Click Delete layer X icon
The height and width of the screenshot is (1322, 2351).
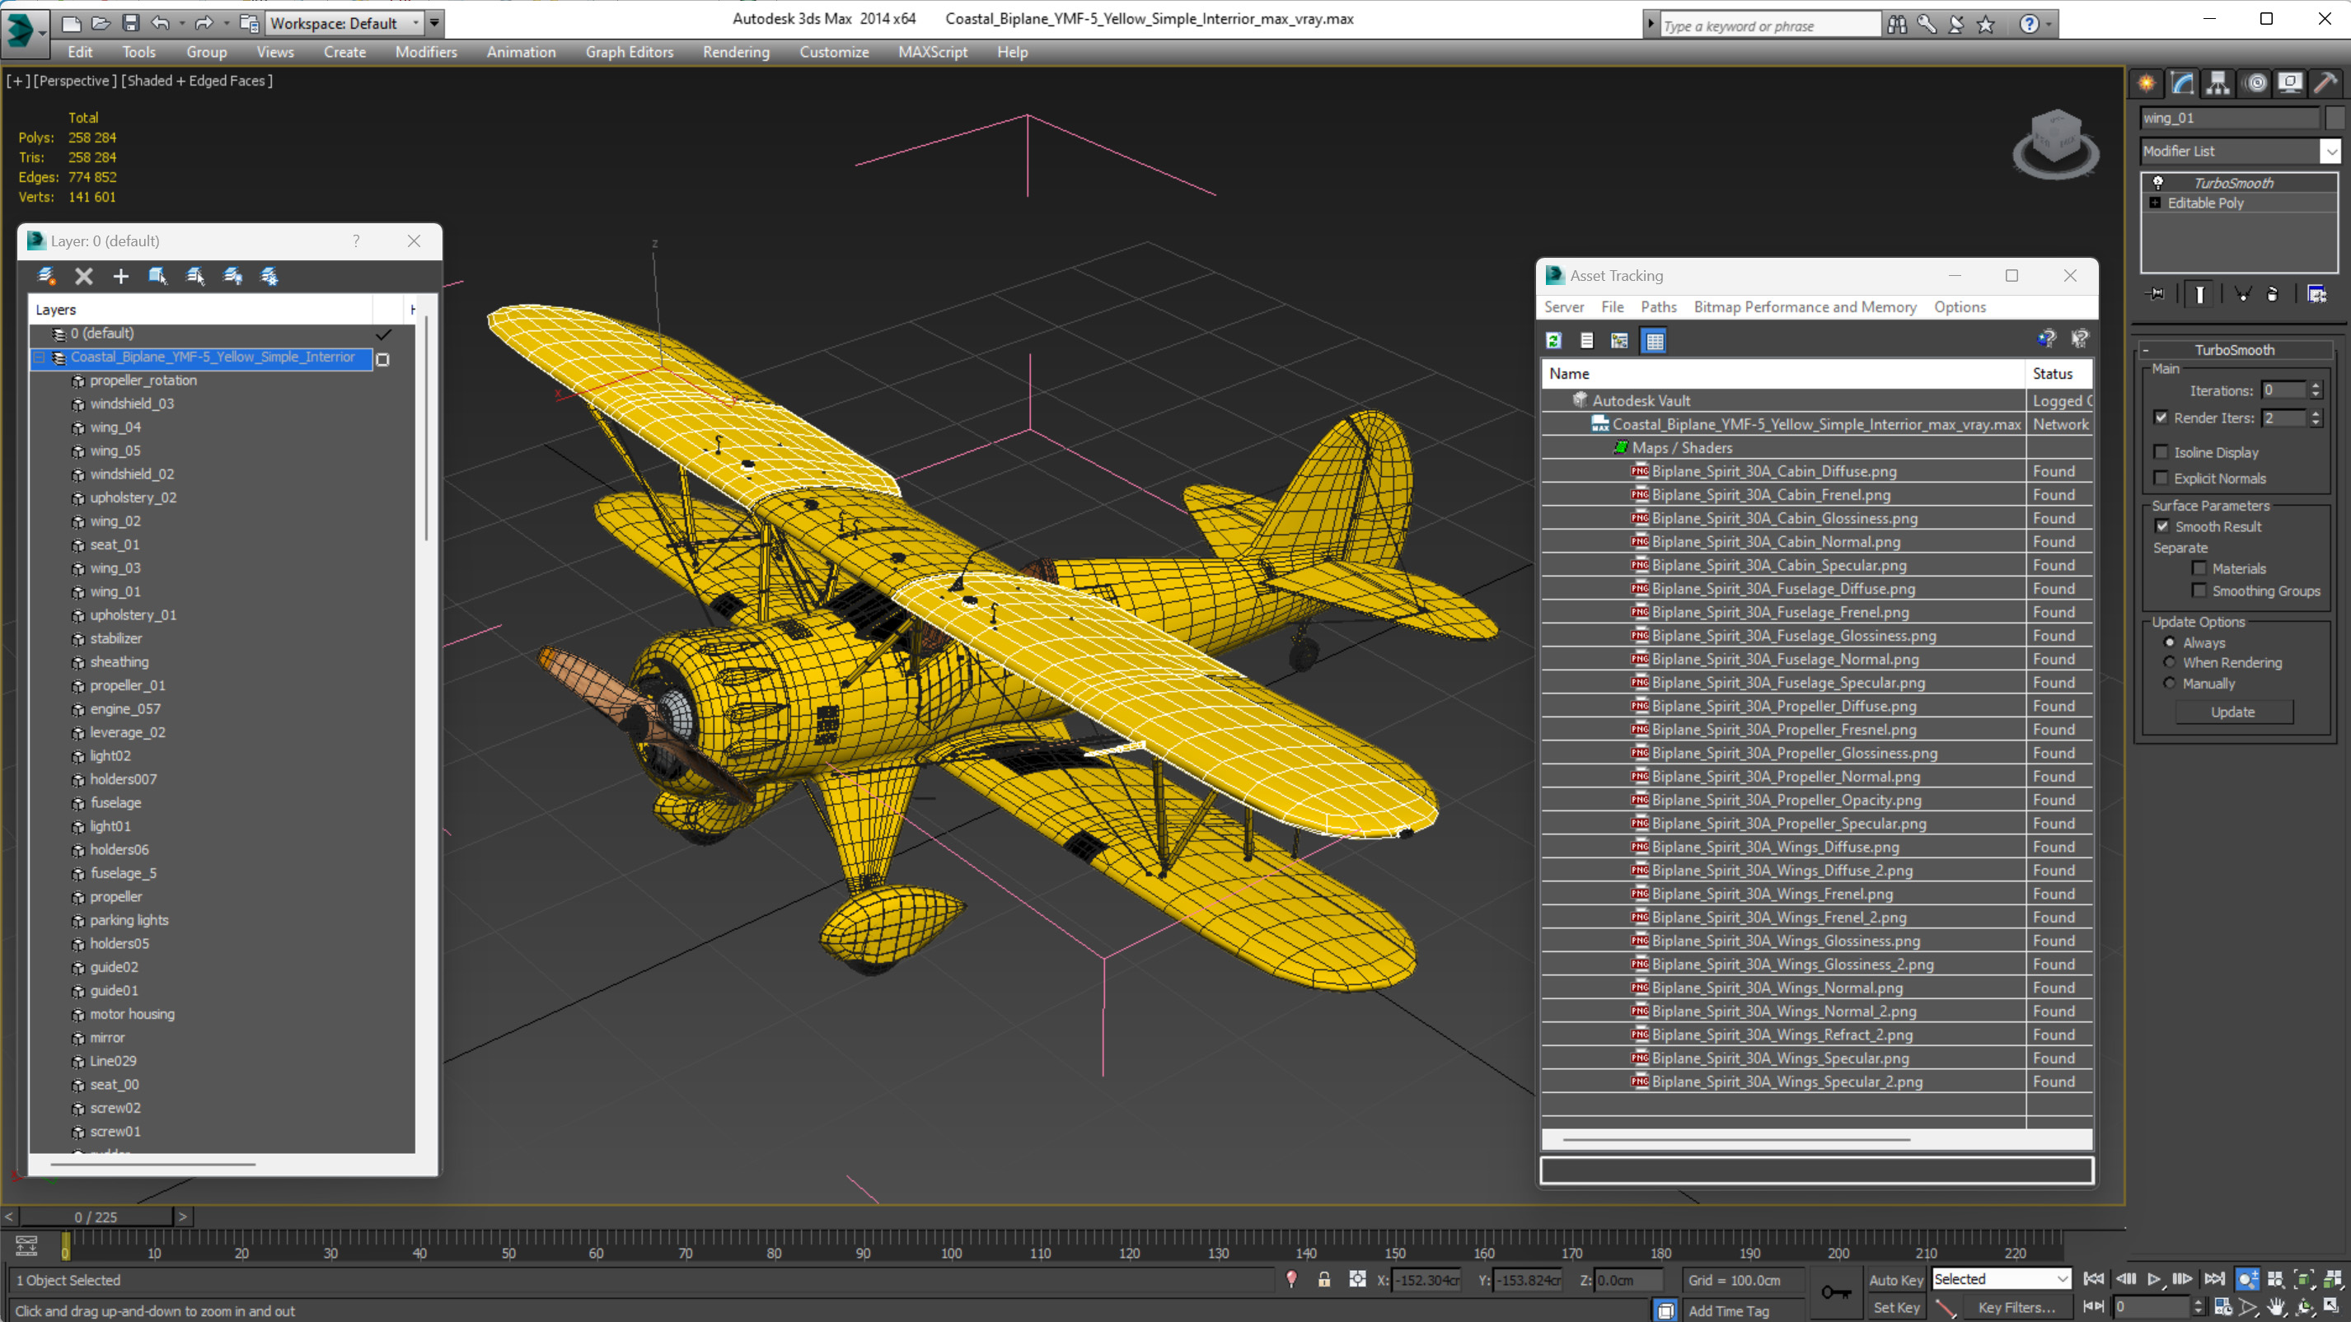tap(84, 277)
